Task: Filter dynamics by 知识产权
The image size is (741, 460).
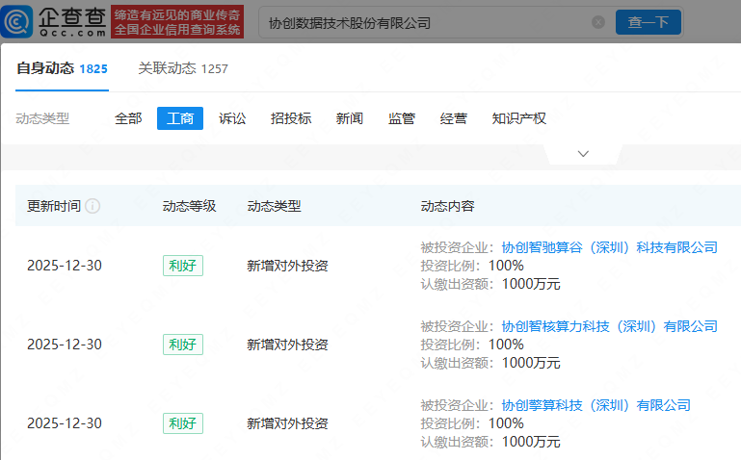Action: [518, 118]
